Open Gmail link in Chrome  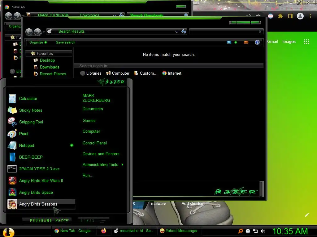[272, 42]
